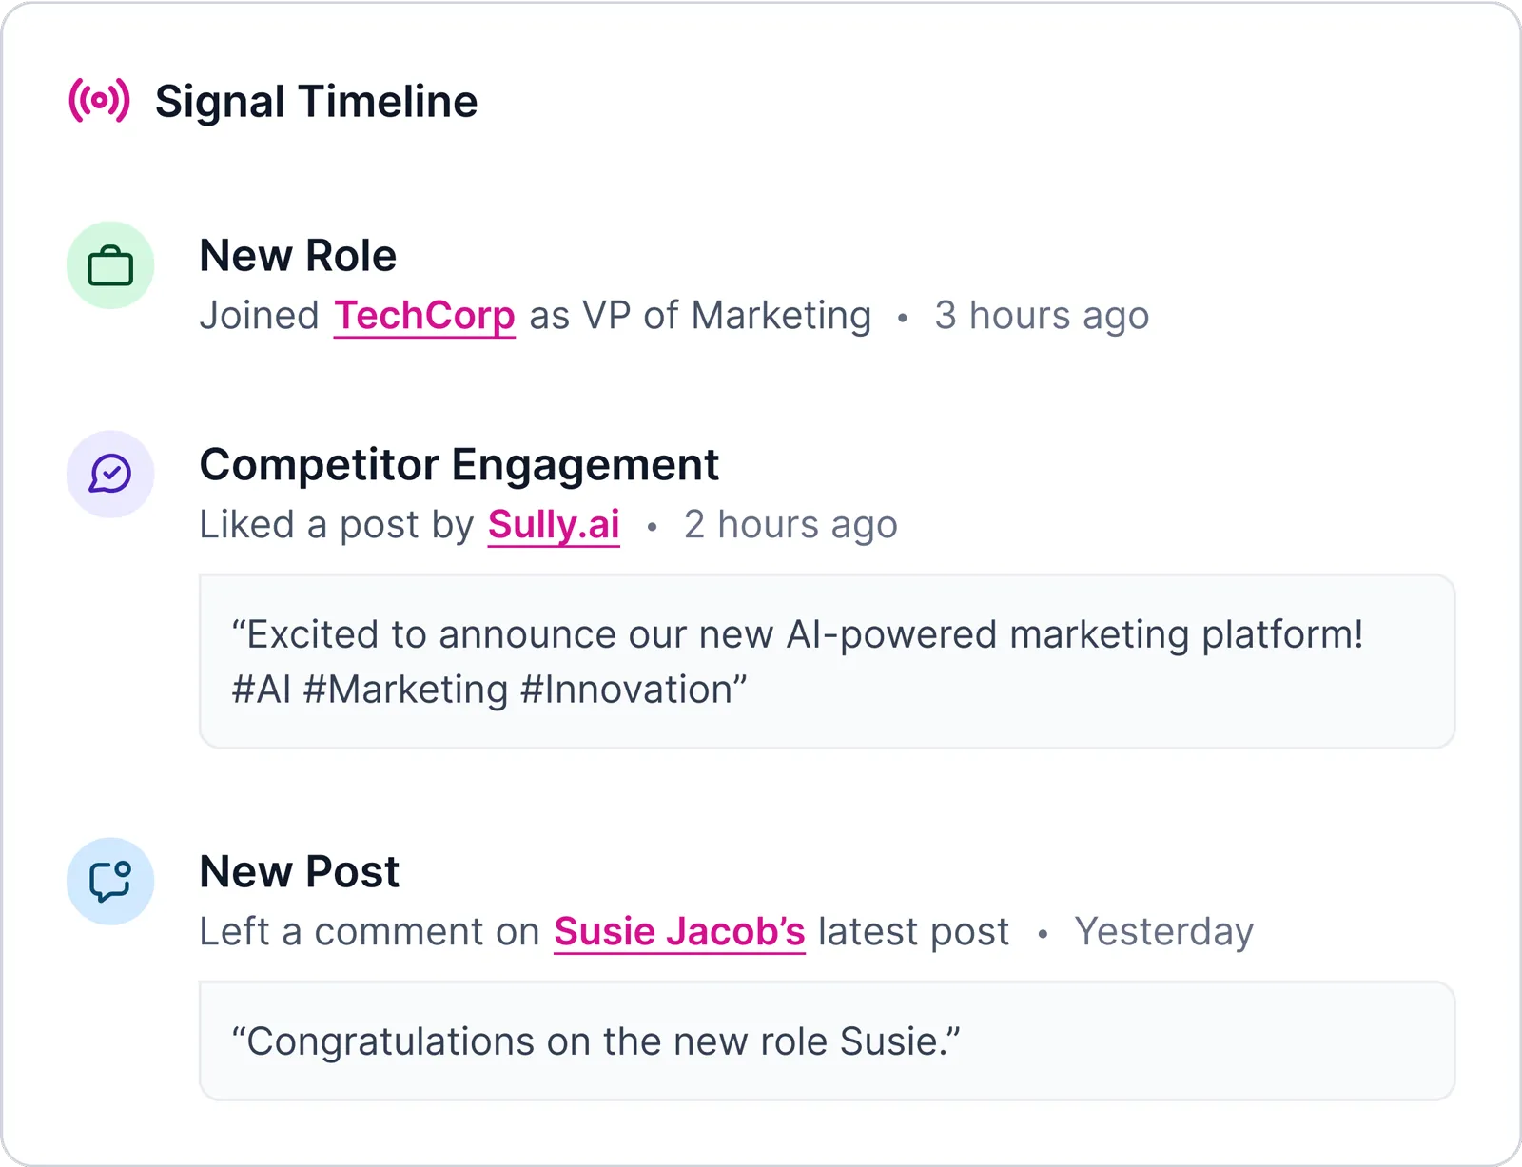
Task: Open the Sully.ai link
Action: (x=554, y=525)
